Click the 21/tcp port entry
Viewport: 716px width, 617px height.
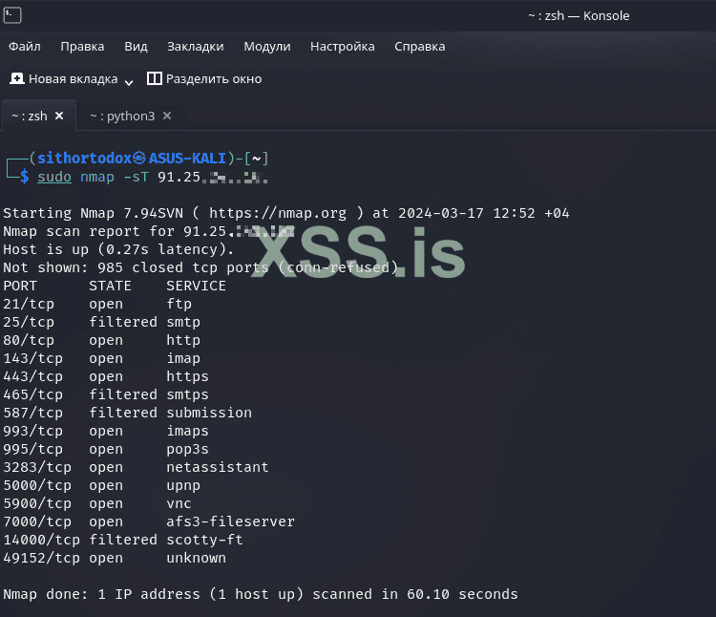(29, 304)
